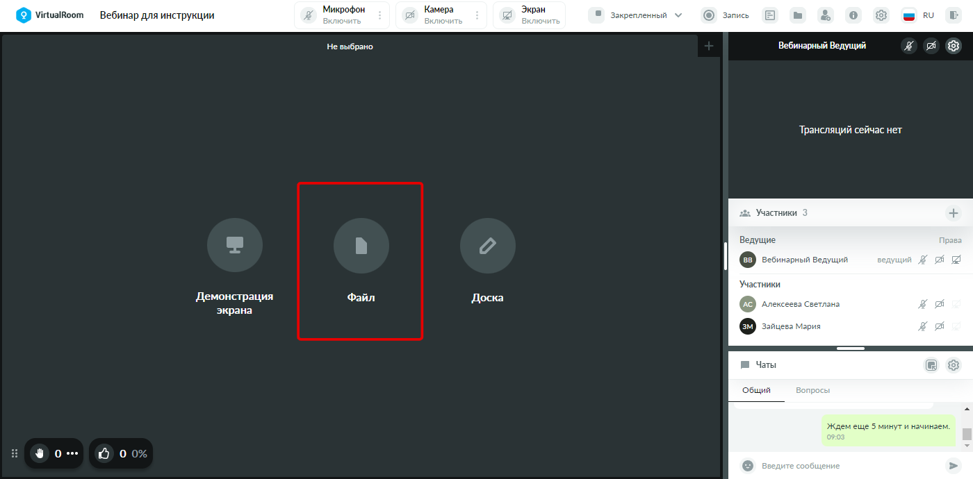Open the emoji picker in chat input

[x=748, y=466]
